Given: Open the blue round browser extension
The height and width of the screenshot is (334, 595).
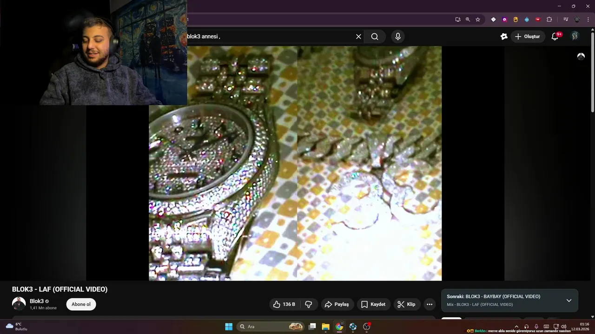Looking at the screenshot, I should [527, 19].
